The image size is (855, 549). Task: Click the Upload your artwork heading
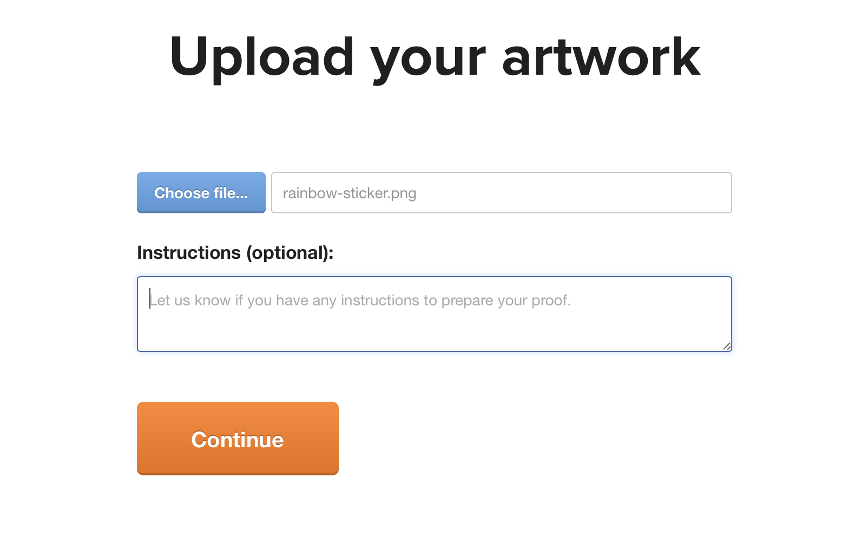click(x=434, y=57)
